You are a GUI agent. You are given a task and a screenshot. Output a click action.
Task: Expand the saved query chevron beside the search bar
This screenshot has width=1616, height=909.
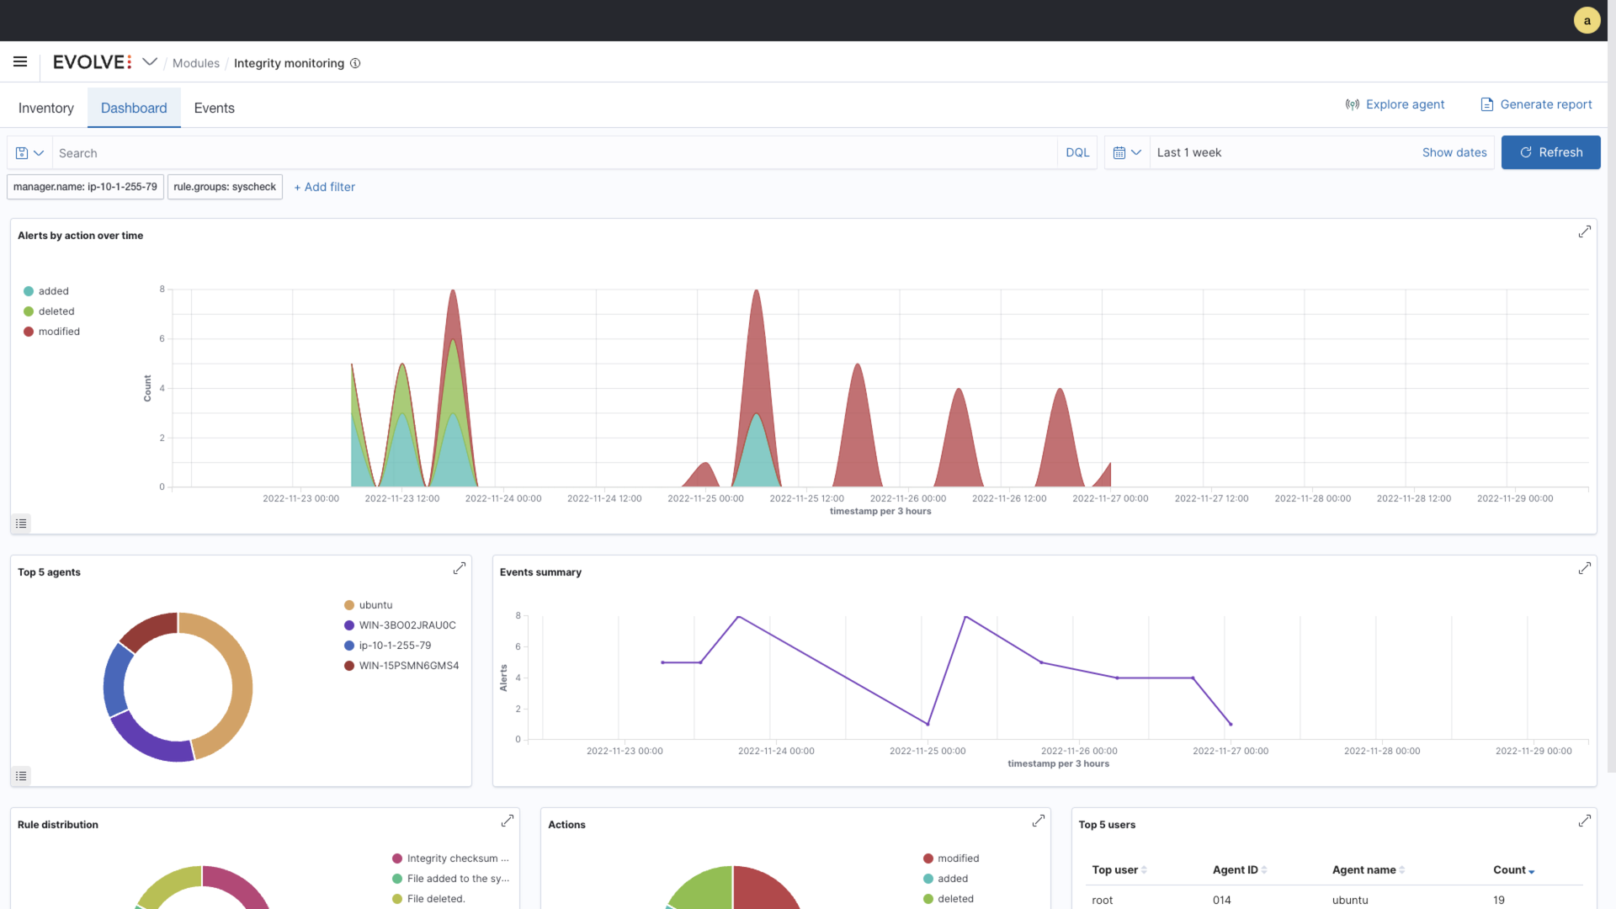tap(39, 152)
